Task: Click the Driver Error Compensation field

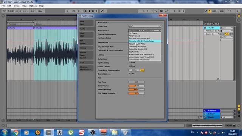Action: point(134,70)
